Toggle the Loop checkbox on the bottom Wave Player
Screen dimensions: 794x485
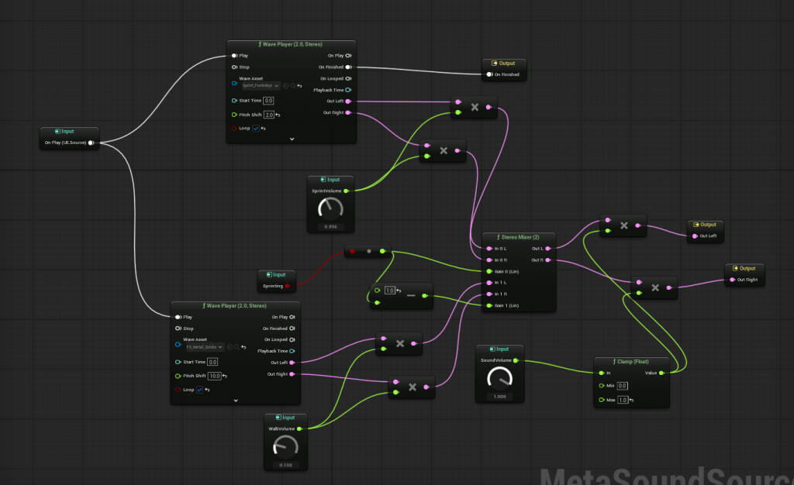pyautogui.click(x=199, y=390)
